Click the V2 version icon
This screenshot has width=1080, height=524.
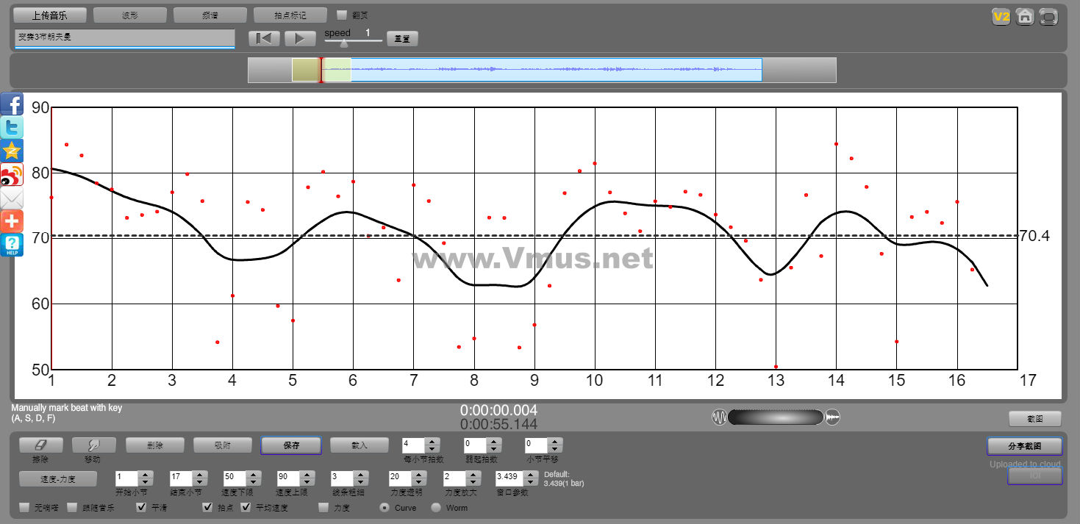pyautogui.click(x=1001, y=17)
